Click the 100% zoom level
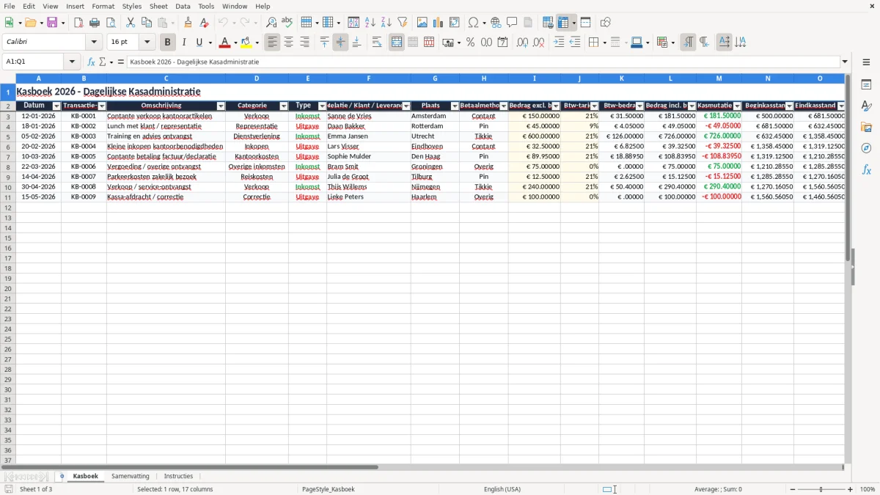Image resolution: width=880 pixels, height=495 pixels. click(x=868, y=489)
